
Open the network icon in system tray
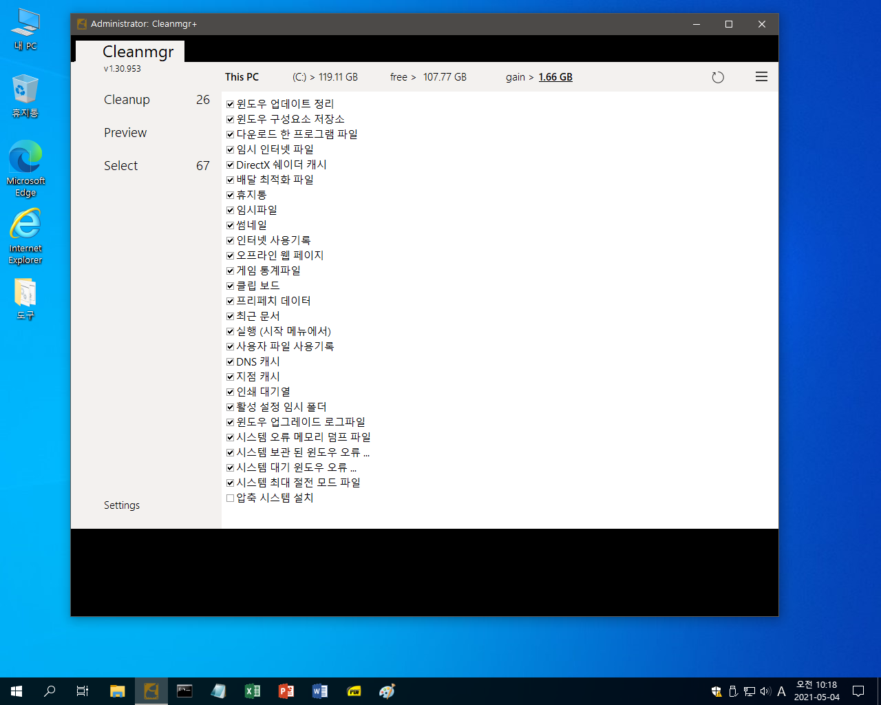tap(750, 691)
